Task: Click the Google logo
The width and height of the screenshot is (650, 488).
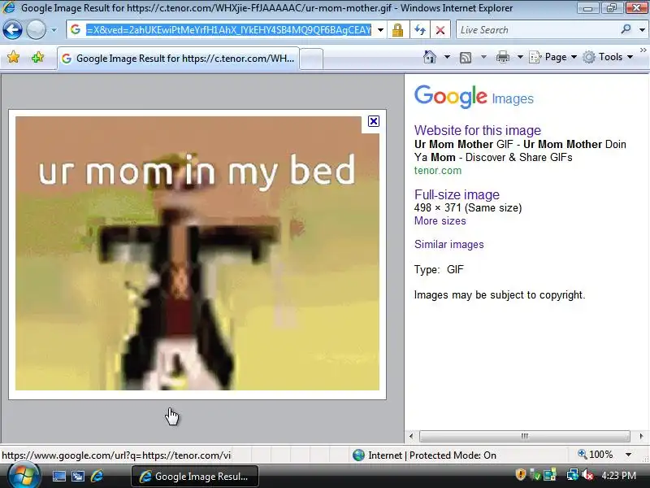Action: [x=451, y=96]
